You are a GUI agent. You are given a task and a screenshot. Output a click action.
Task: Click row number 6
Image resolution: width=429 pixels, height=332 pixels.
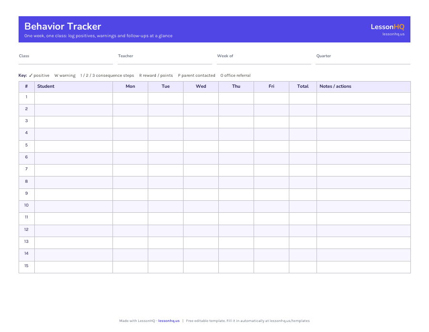27,157
